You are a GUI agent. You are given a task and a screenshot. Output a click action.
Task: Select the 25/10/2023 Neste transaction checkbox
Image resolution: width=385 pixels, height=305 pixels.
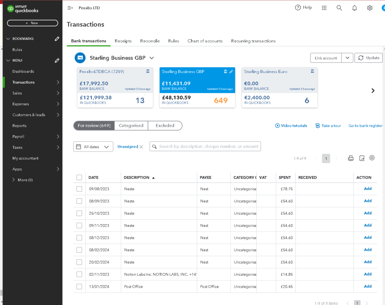pyautogui.click(x=79, y=213)
